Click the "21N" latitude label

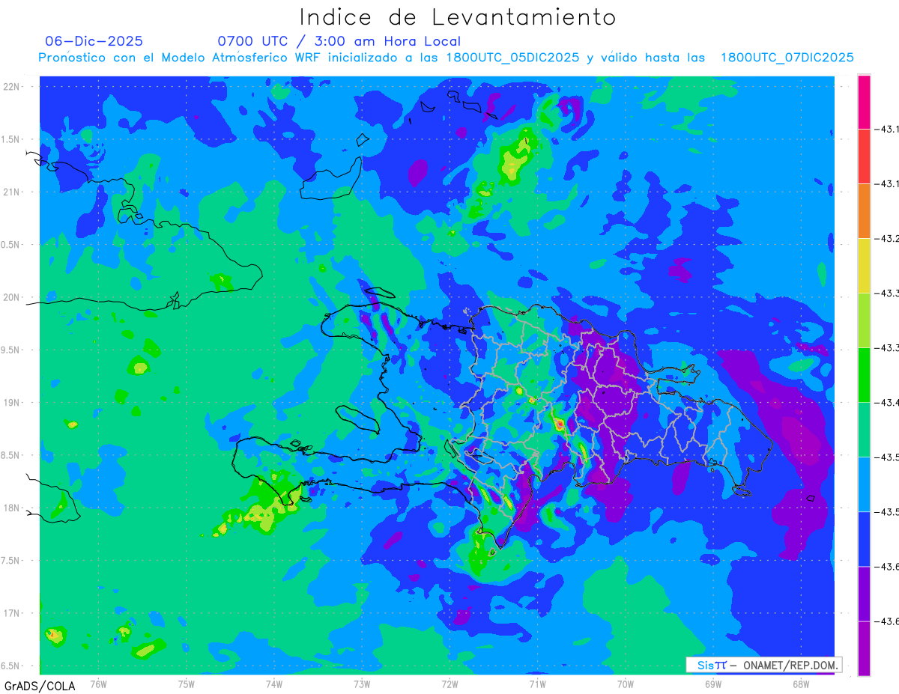pos(13,192)
